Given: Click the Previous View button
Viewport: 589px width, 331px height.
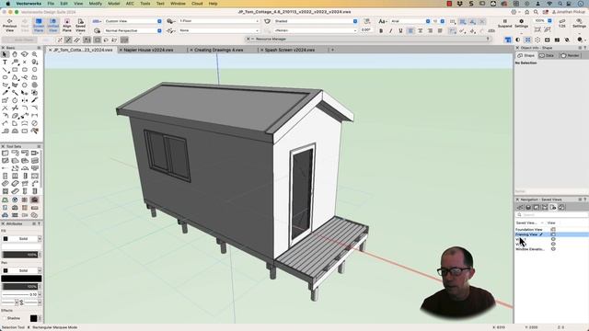Looking at the screenshot, I should 9,25.
